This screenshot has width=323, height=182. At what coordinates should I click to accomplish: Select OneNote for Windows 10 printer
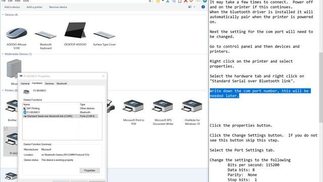[x=192, y=106]
